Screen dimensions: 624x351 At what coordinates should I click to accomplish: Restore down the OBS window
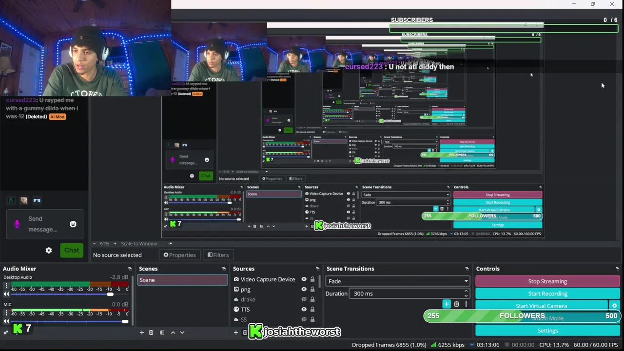(593, 4)
